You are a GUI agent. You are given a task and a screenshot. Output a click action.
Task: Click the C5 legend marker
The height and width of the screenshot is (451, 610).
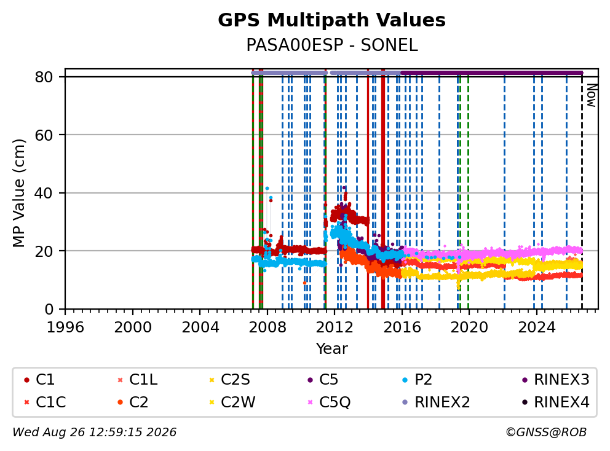click(310, 380)
